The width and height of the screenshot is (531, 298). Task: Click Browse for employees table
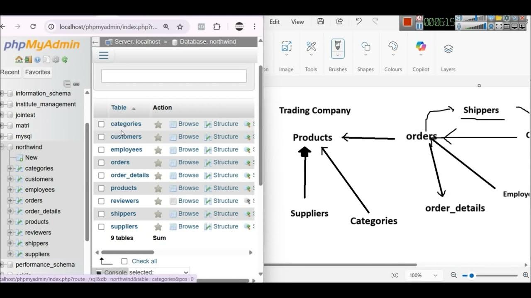point(184,149)
